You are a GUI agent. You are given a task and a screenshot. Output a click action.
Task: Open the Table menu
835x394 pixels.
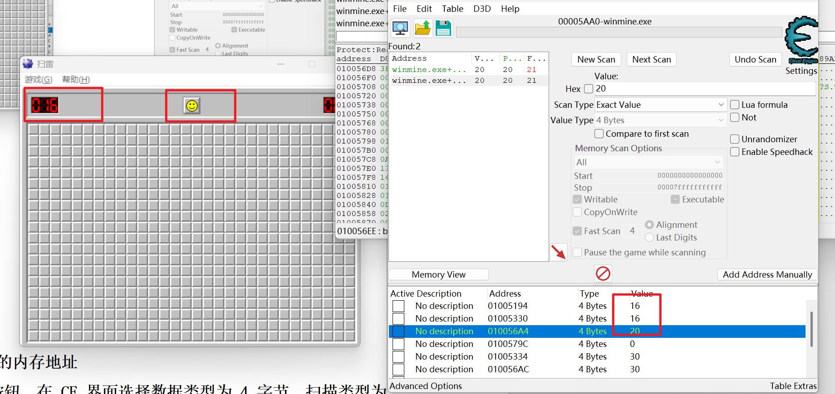(452, 9)
